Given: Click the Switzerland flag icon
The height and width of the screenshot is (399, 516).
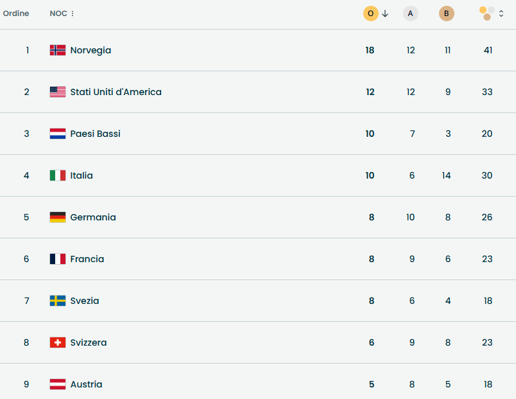Looking at the screenshot, I should click(x=58, y=342).
